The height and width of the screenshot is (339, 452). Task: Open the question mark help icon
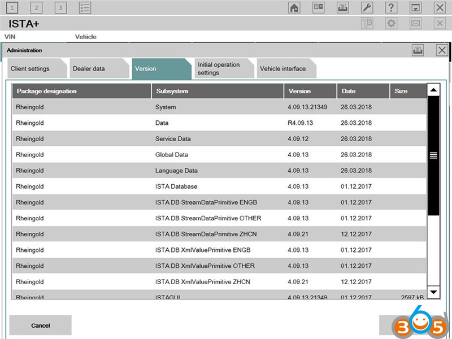[391, 7]
